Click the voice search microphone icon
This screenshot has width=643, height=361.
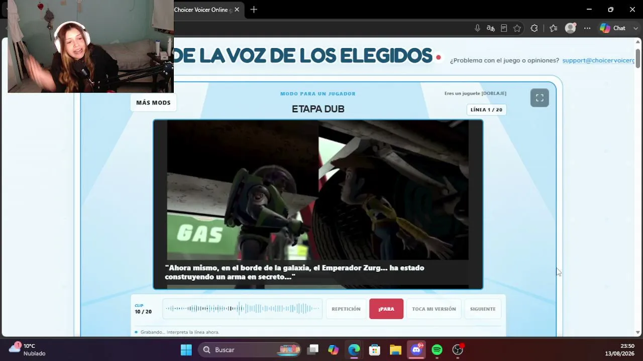(x=477, y=28)
